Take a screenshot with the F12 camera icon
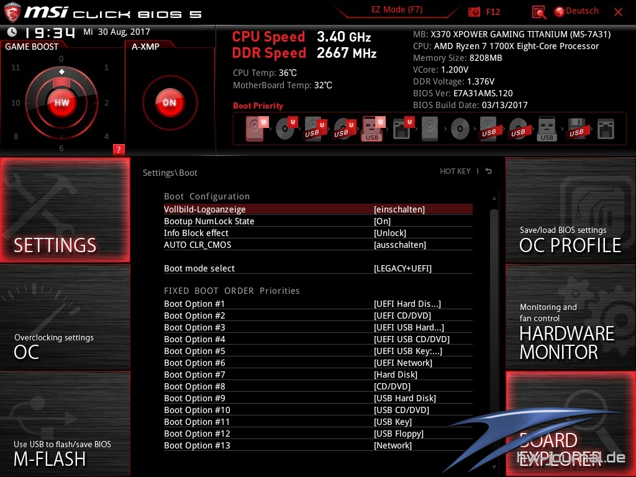 (474, 12)
